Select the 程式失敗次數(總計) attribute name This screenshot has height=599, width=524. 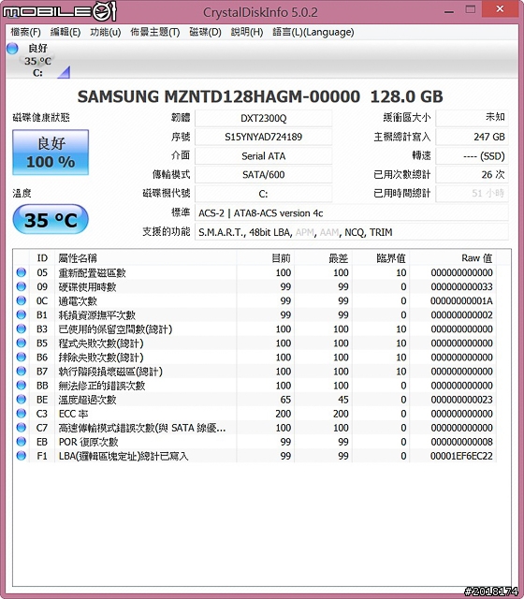(101, 343)
